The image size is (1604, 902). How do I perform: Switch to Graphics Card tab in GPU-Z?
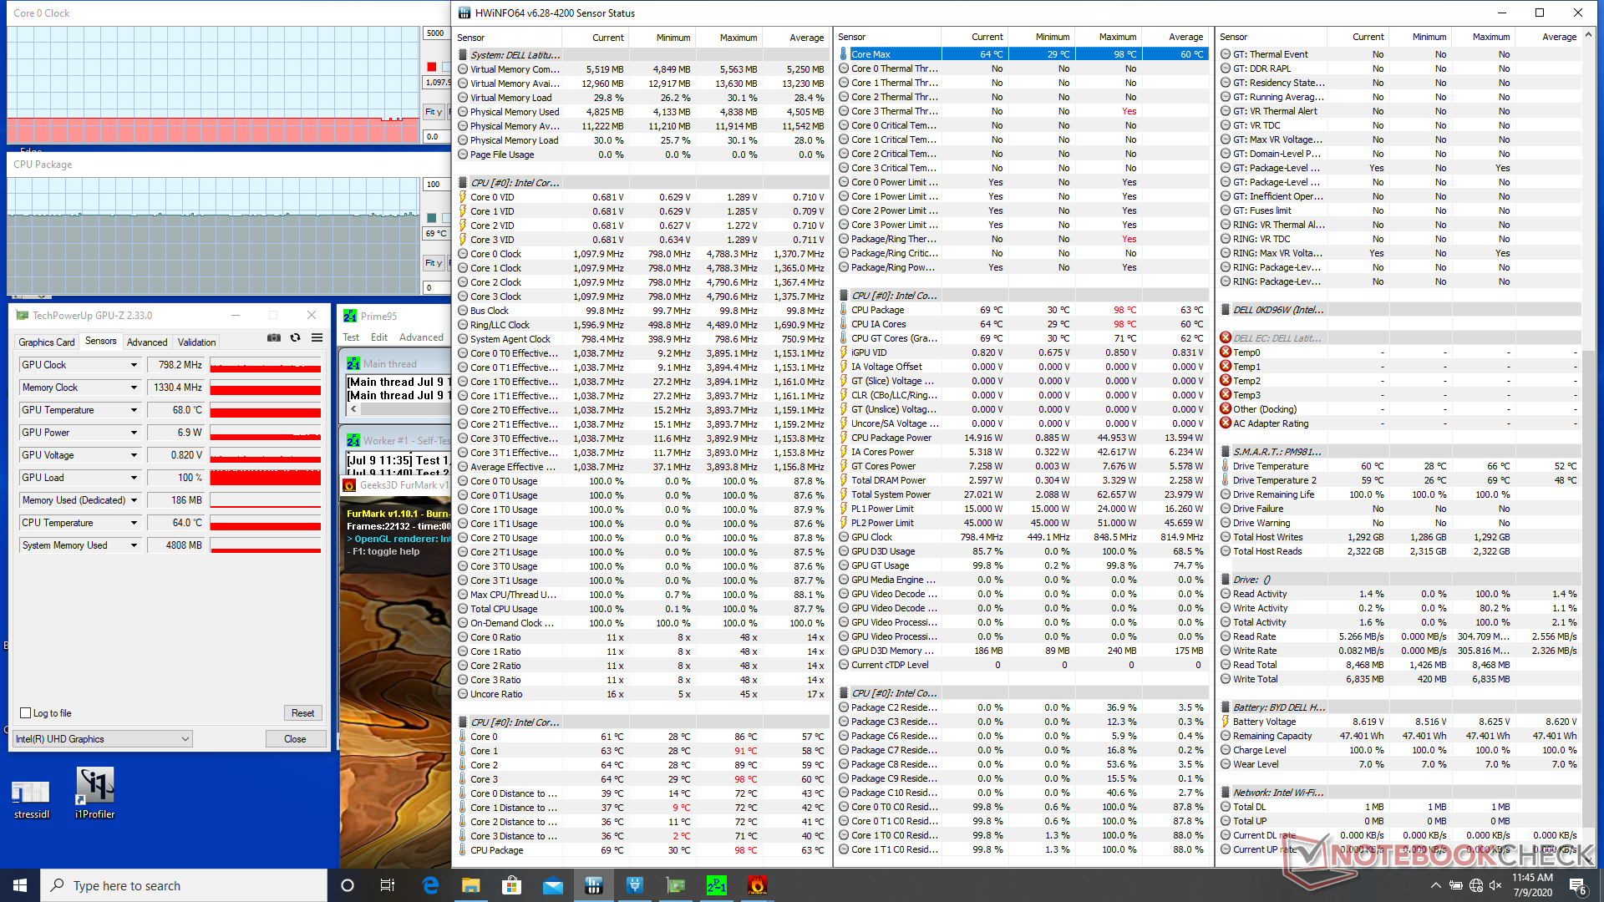47,342
